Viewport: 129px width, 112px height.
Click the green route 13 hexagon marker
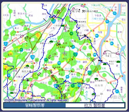click(x=46, y=60)
